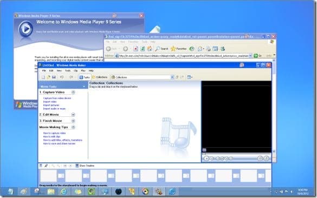Click Capture from video device link

tap(57, 98)
